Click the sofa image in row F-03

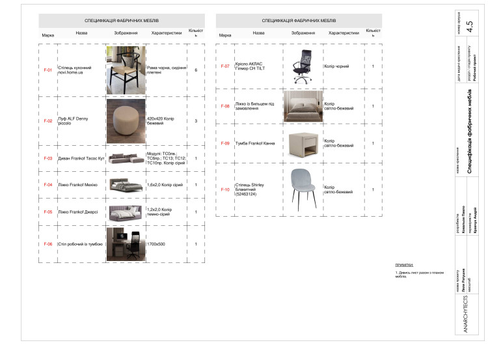(x=126, y=158)
